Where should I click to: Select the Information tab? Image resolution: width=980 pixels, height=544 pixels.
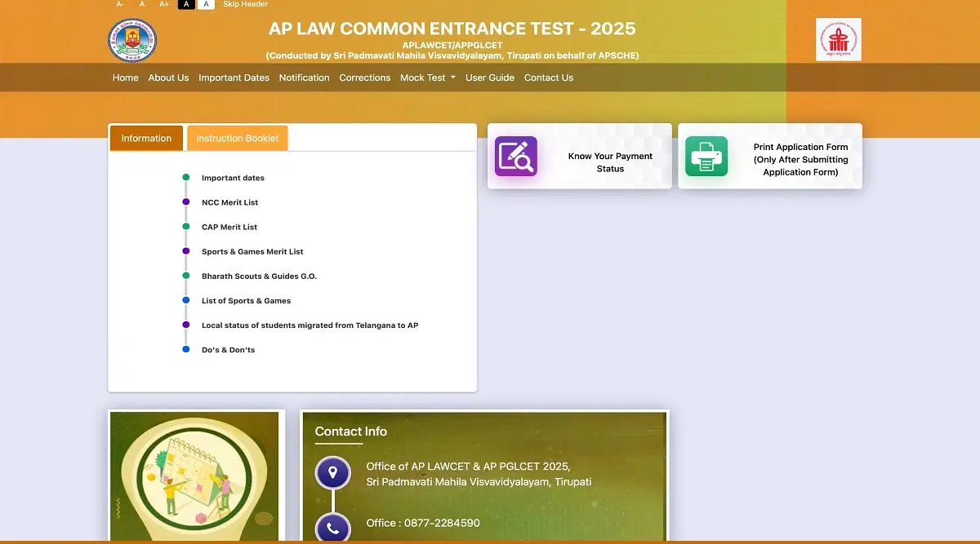point(146,138)
